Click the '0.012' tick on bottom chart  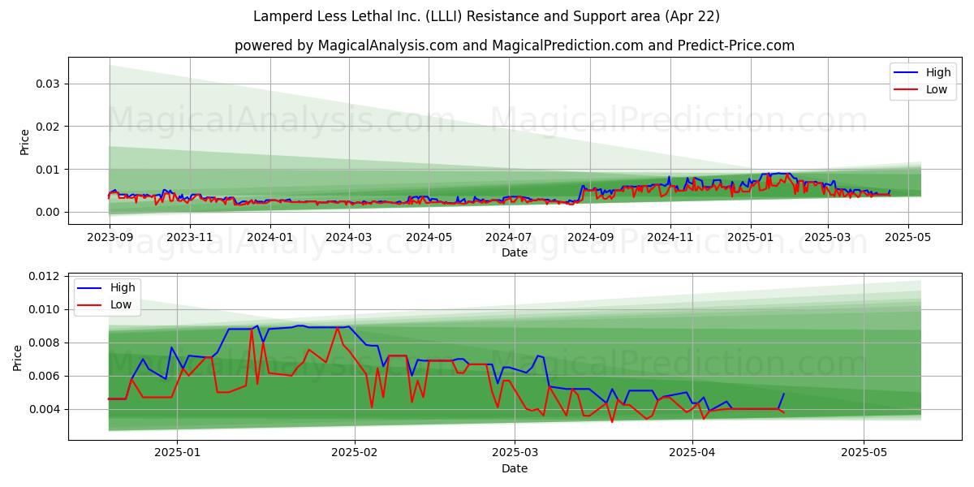click(x=45, y=276)
